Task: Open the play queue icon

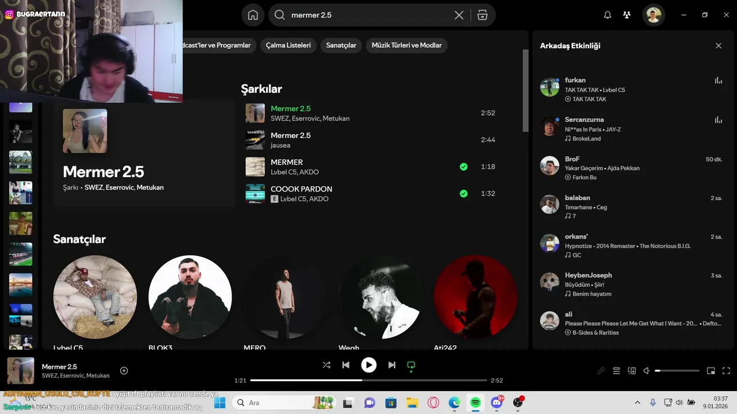Action: point(616,371)
